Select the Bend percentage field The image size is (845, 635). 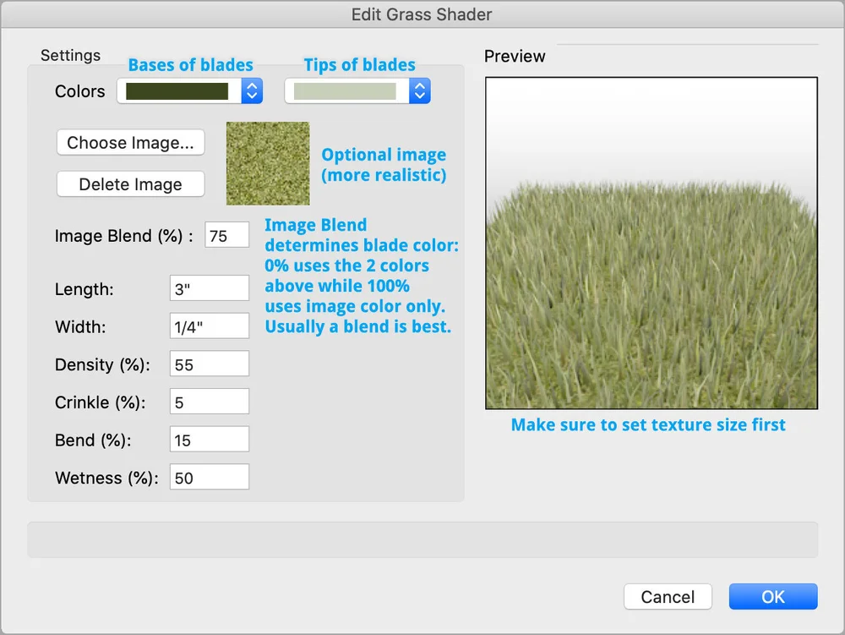pos(209,439)
